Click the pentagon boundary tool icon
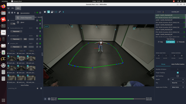Screen dimensions: 186x104 coord(56,12)
